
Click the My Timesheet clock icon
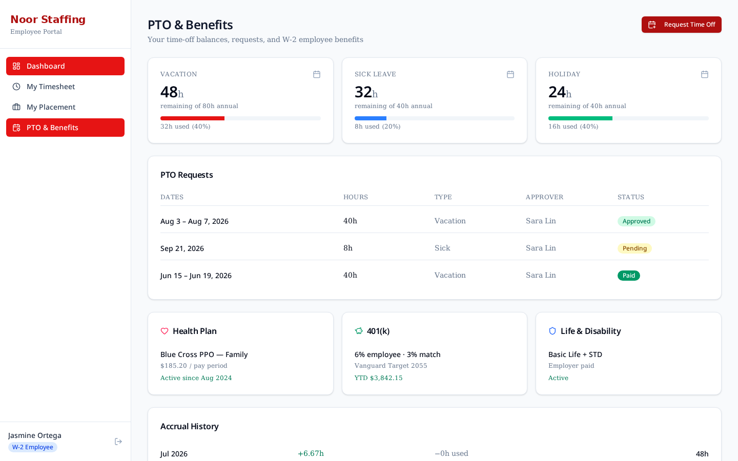point(16,87)
